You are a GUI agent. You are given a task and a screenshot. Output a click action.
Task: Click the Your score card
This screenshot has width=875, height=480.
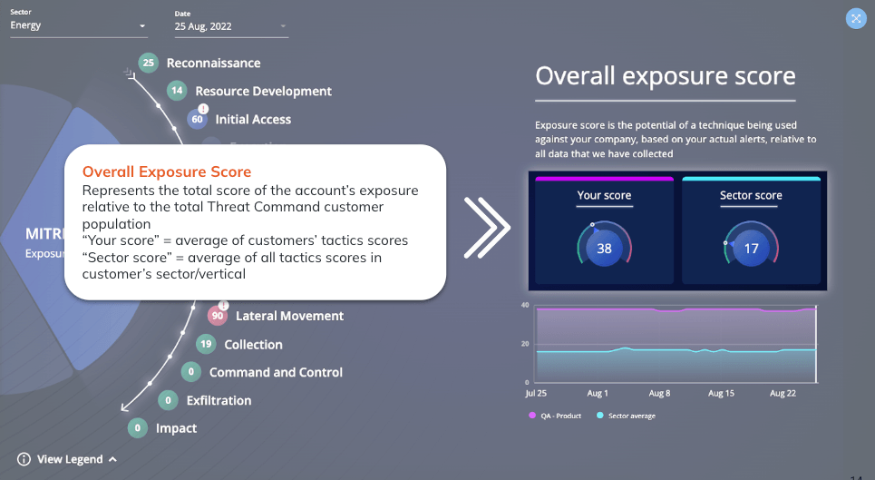604,232
